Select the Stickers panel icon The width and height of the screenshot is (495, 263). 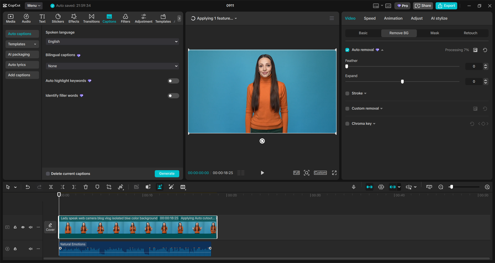coord(58,18)
